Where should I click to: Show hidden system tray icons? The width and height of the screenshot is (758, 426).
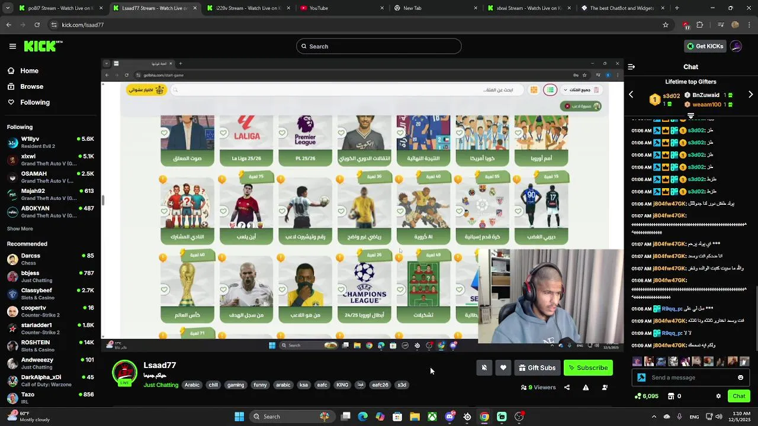[x=654, y=417]
